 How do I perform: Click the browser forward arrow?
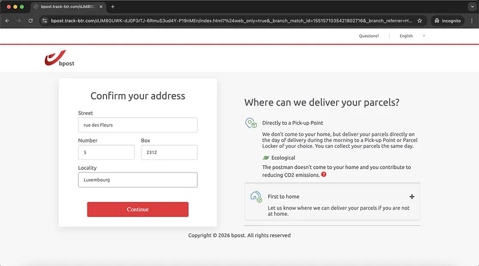(19, 20)
